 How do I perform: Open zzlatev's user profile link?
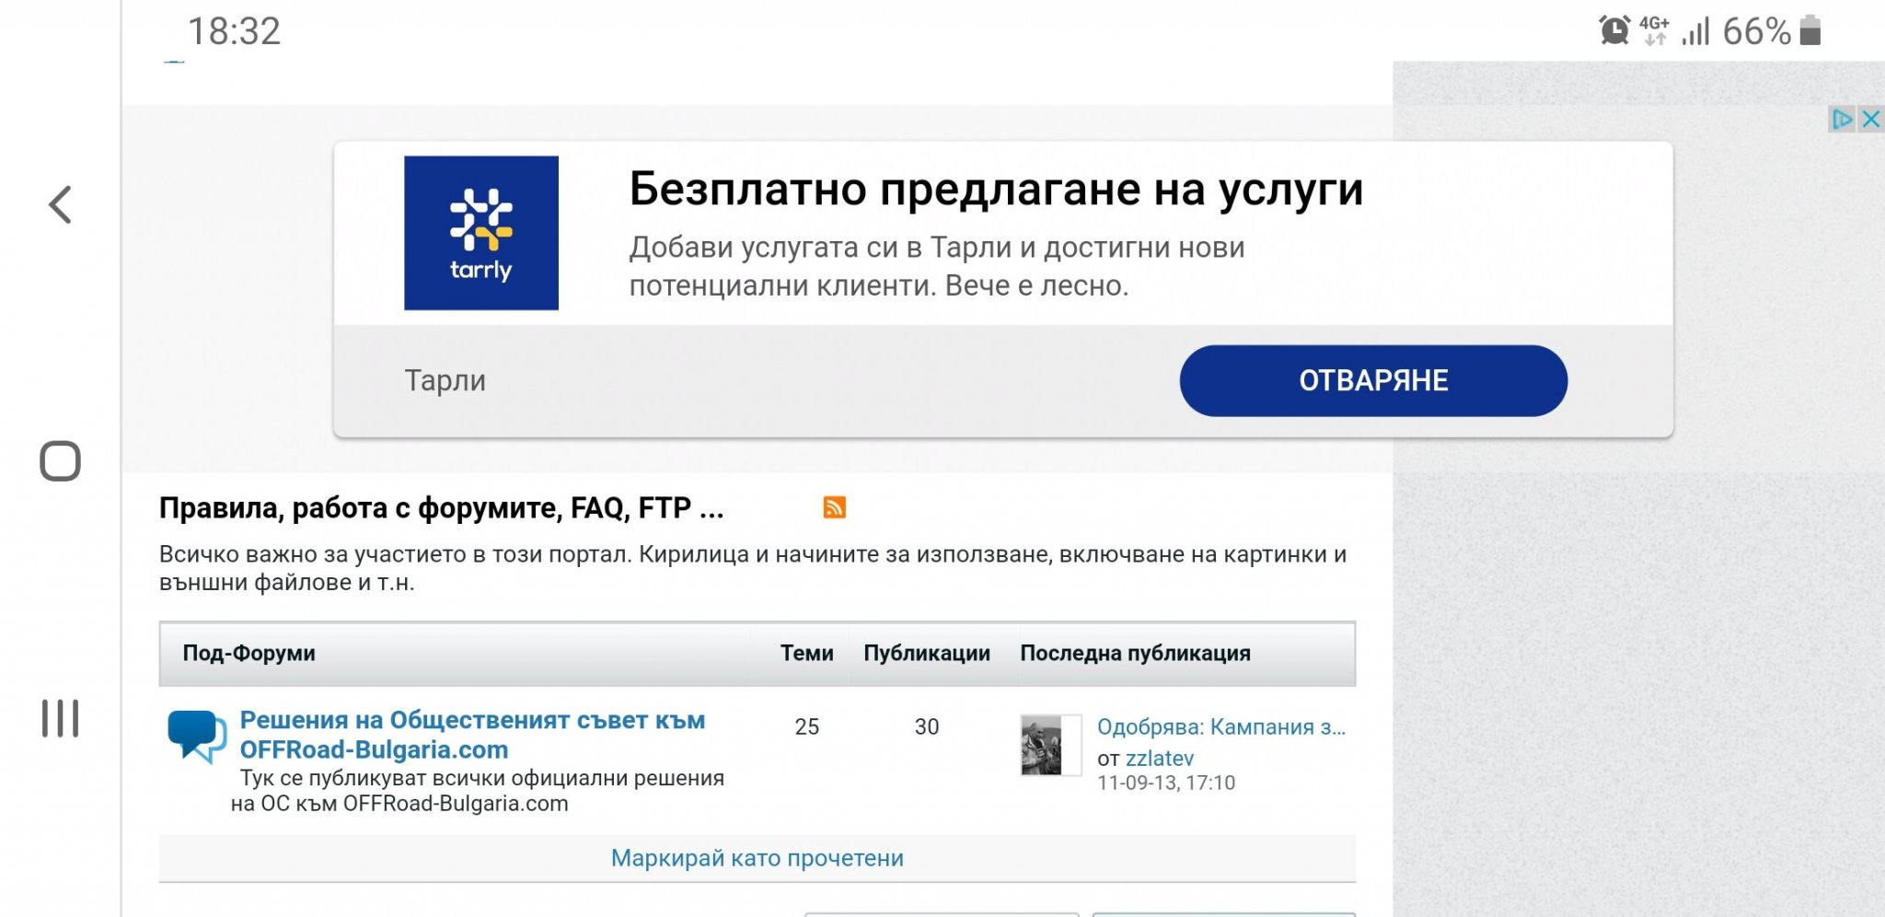pos(1160,758)
